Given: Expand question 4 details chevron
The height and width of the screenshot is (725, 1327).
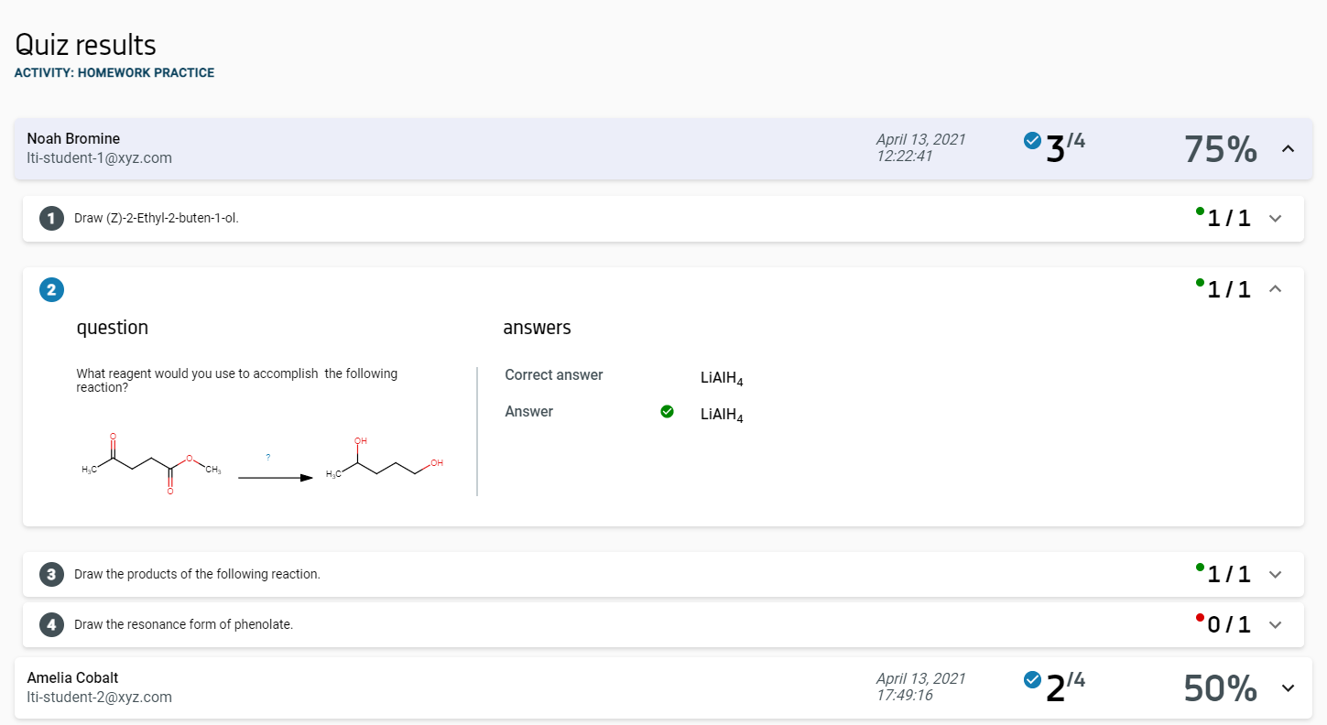Looking at the screenshot, I should (1275, 625).
